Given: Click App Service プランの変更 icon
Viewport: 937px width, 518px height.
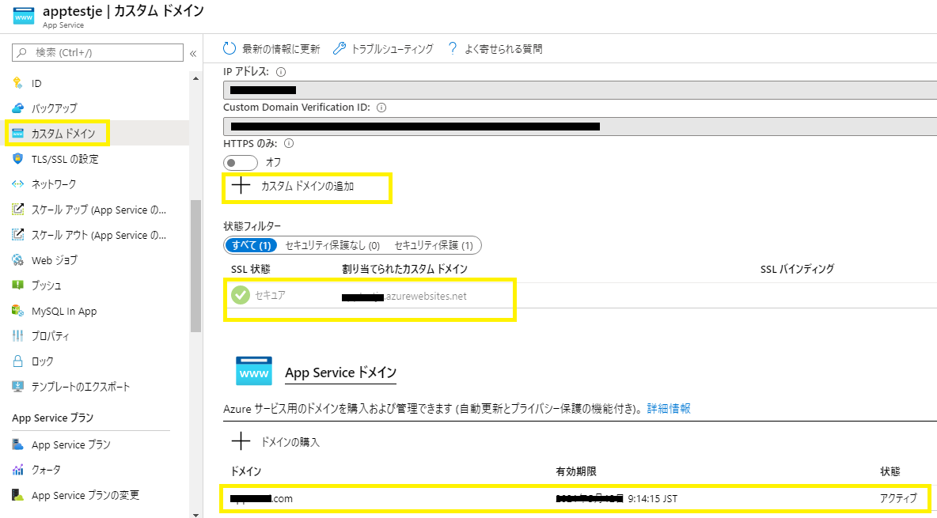Looking at the screenshot, I should pyautogui.click(x=18, y=495).
